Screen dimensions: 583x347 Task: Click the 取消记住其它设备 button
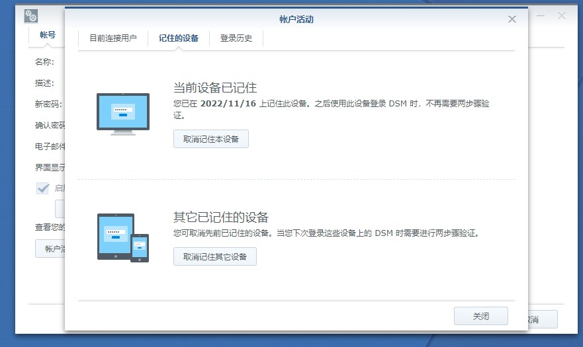coord(215,256)
